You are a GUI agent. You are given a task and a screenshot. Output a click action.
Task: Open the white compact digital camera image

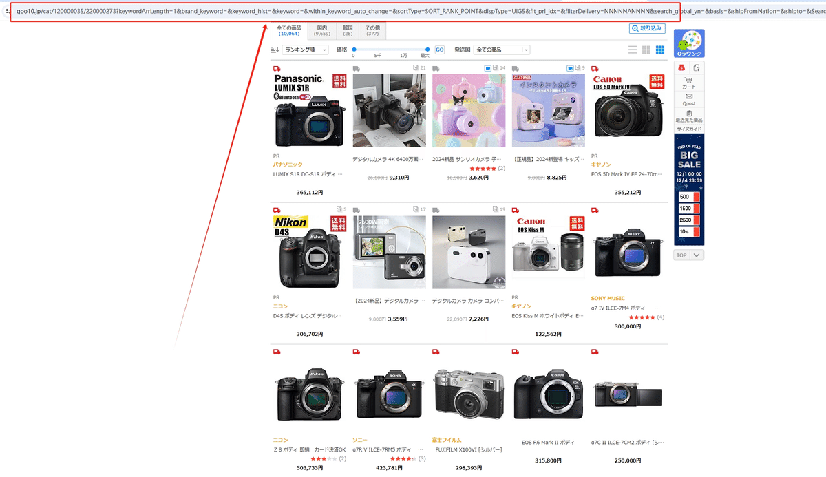click(x=469, y=251)
